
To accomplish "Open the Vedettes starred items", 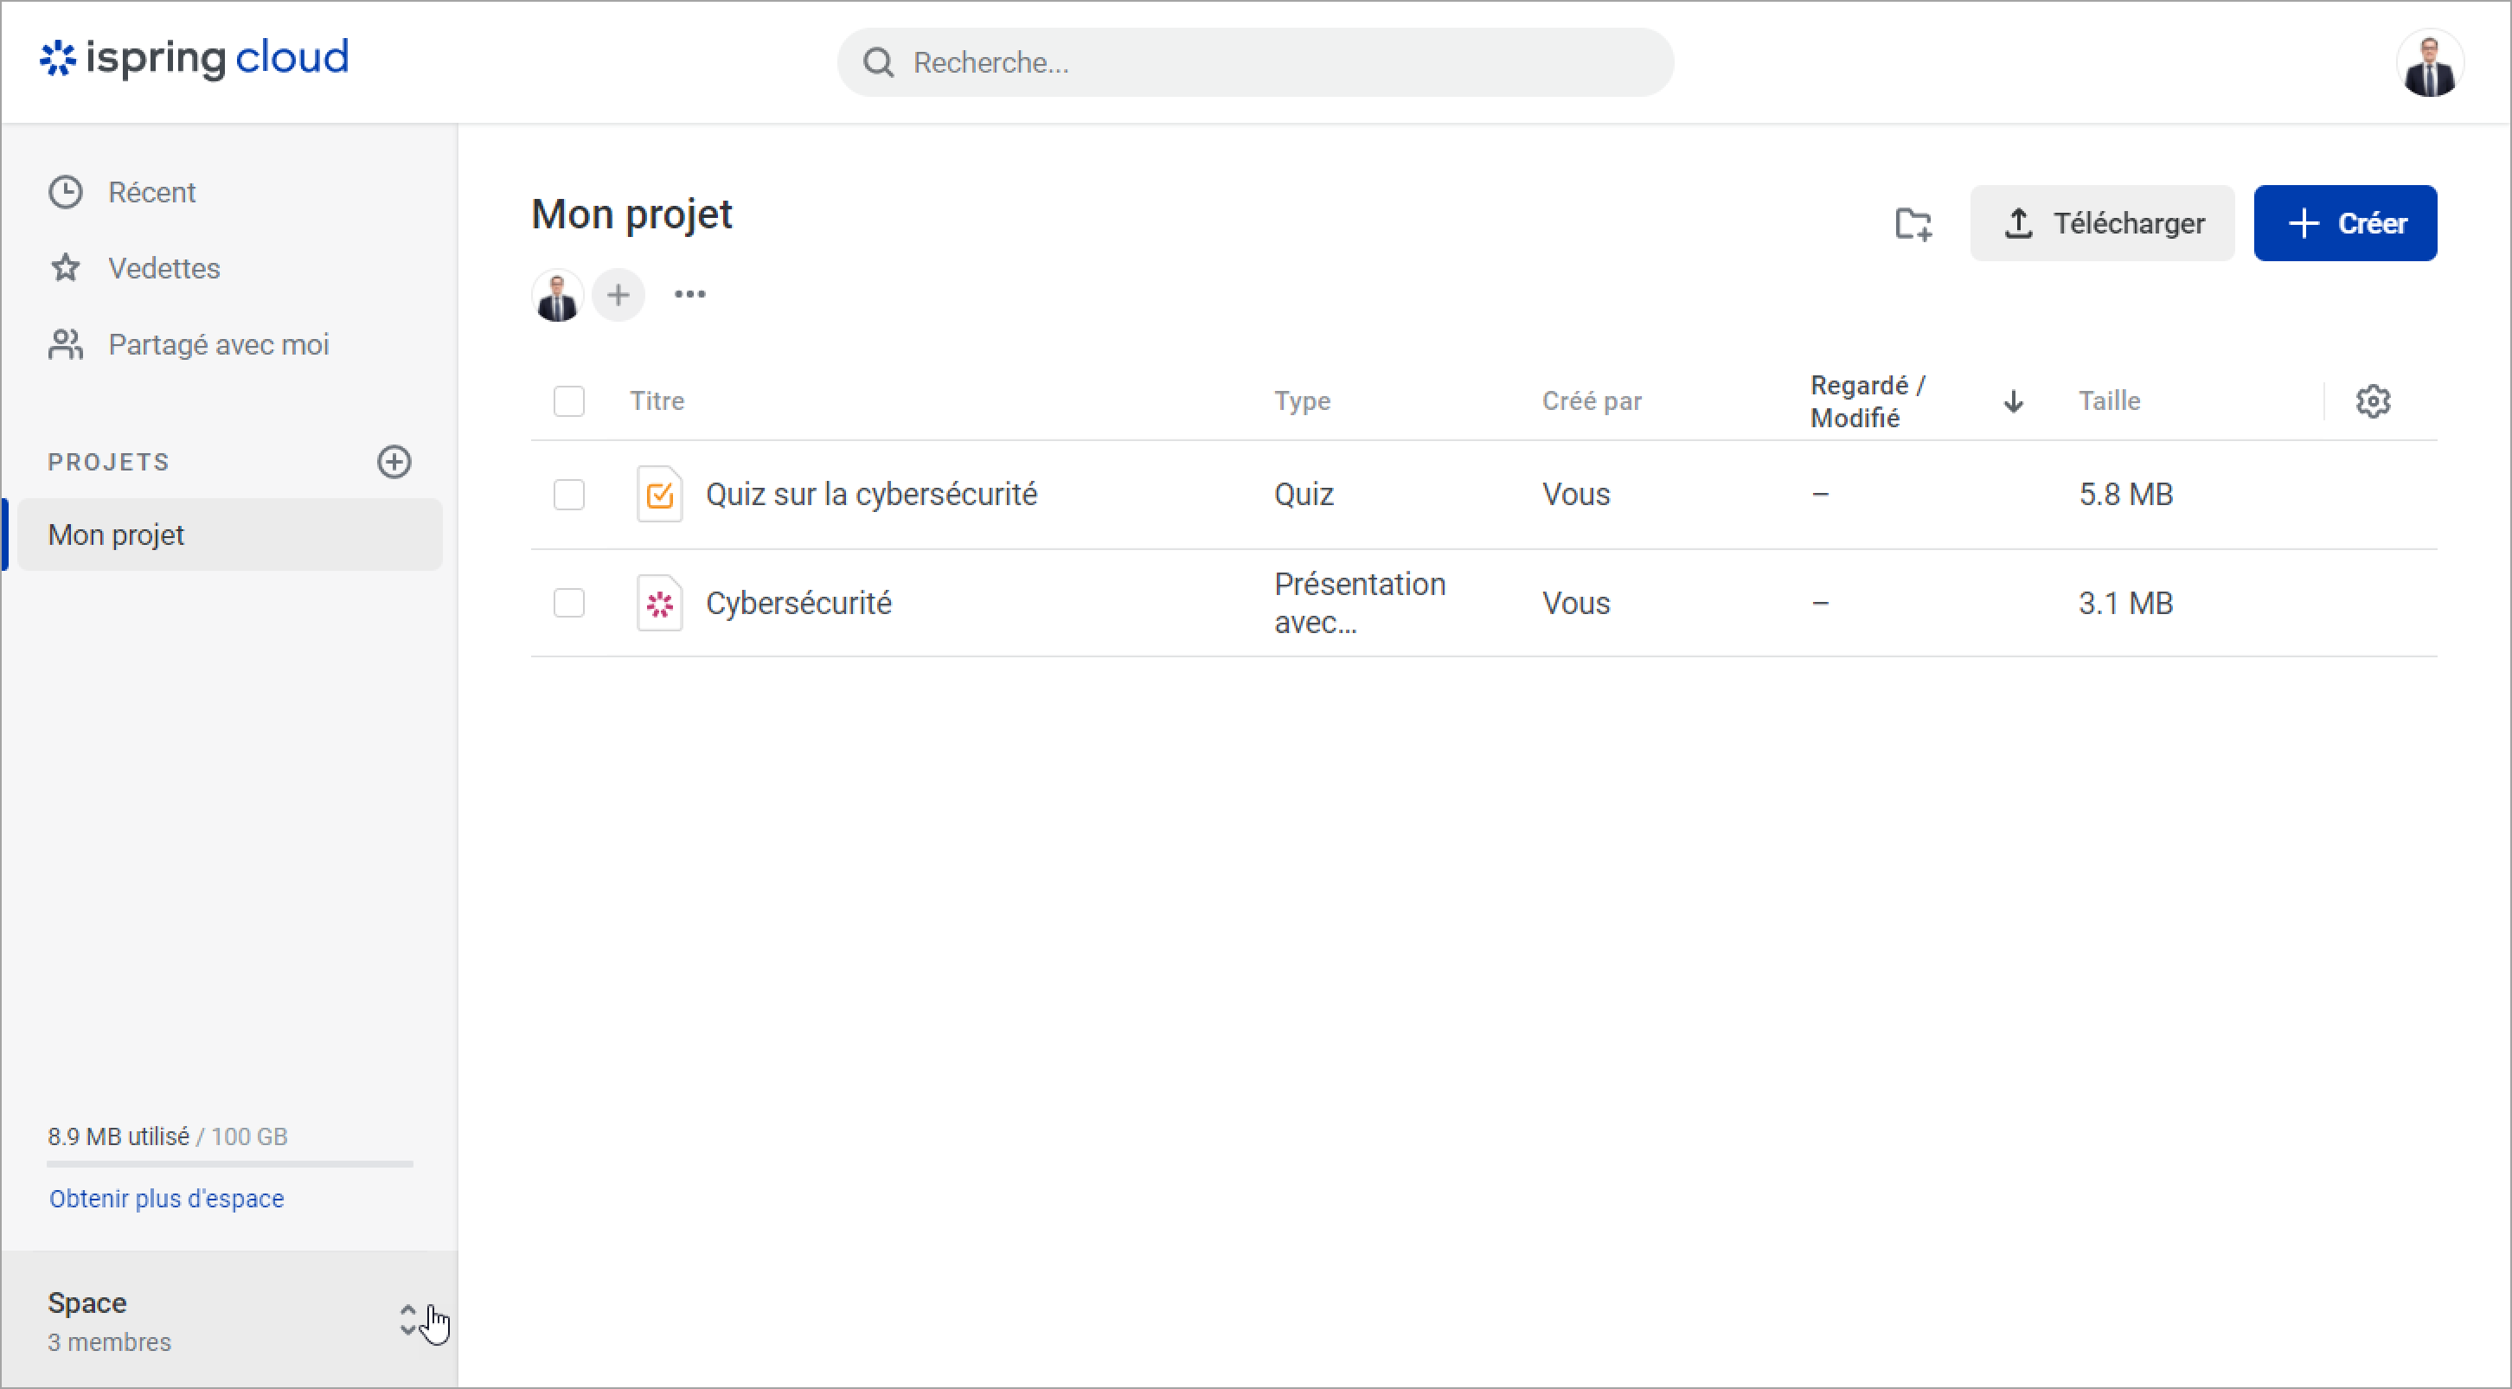I will pos(163,268).
